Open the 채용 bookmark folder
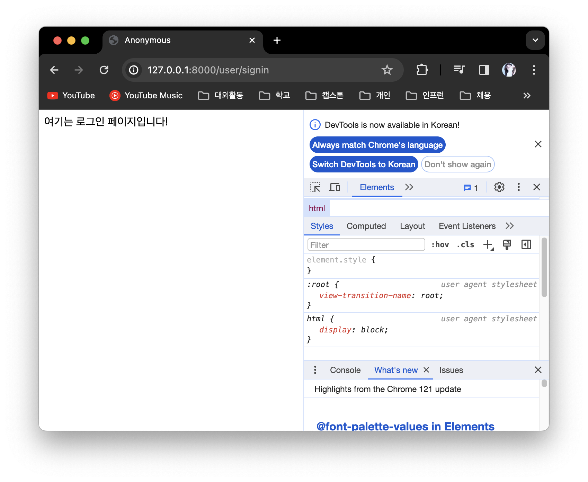 click(475, 96)
